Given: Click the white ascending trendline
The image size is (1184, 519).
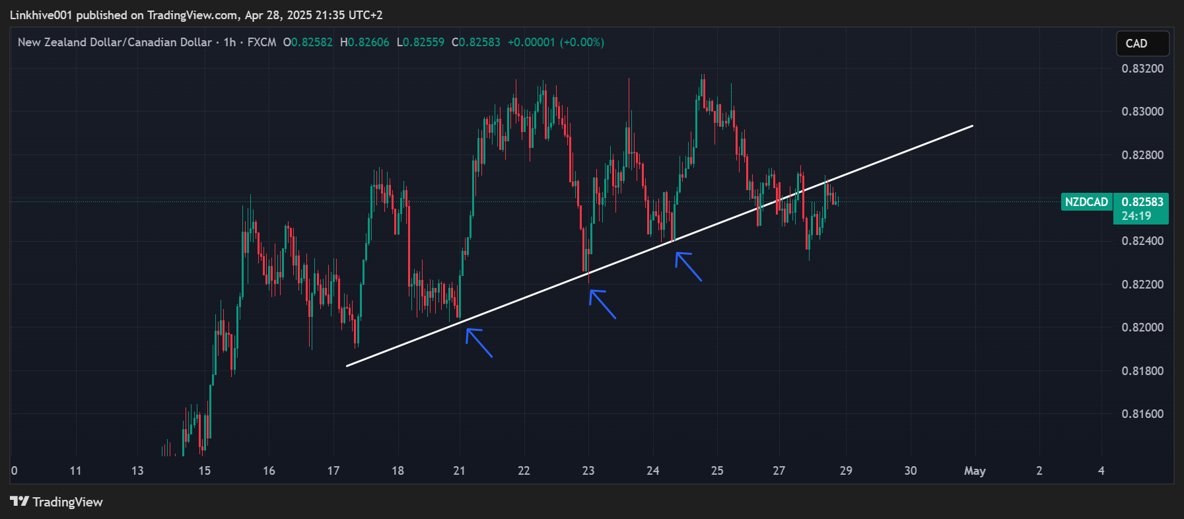Looking at the screenshot, I should pyautogui.click(x=660, y=246).
